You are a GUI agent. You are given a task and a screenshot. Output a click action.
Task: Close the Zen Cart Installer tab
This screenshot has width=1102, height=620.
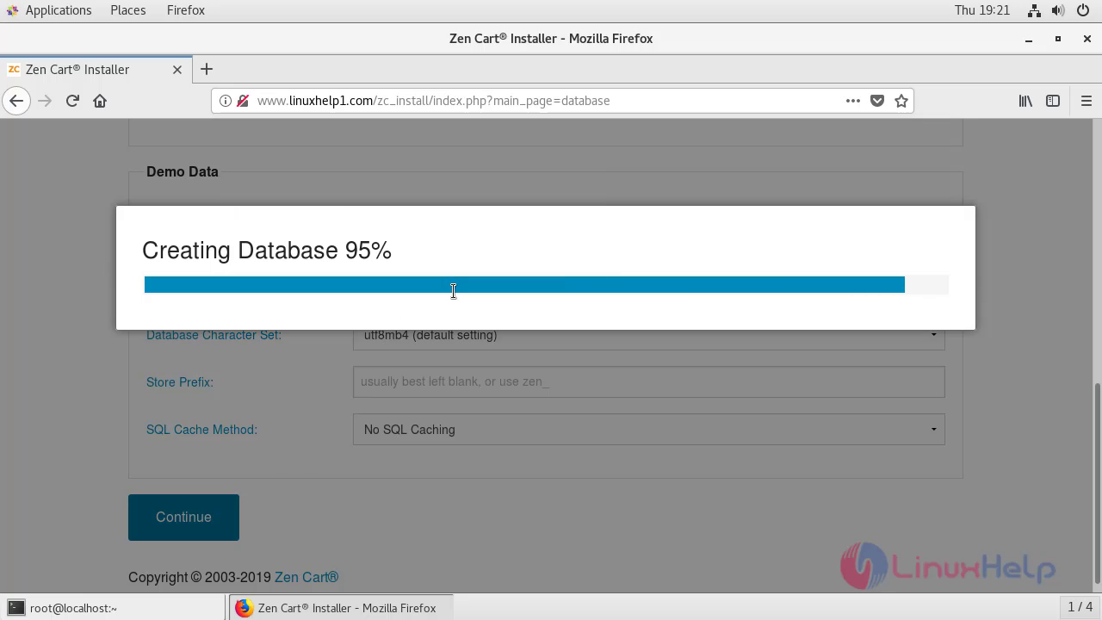pos(177,70)
